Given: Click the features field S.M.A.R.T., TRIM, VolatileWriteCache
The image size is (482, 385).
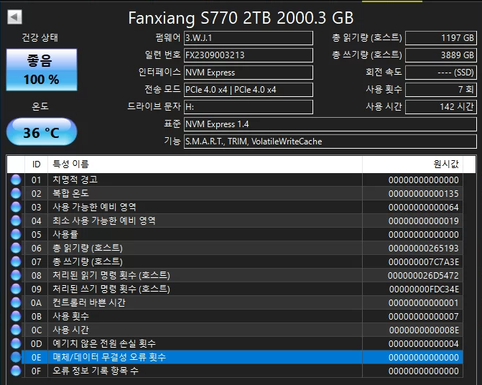Looking at the screenshot, I should [x=330, y=142].
